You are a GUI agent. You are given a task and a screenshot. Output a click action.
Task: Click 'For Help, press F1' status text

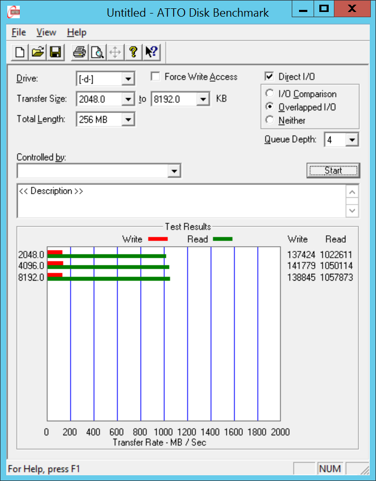pos(44,469)
